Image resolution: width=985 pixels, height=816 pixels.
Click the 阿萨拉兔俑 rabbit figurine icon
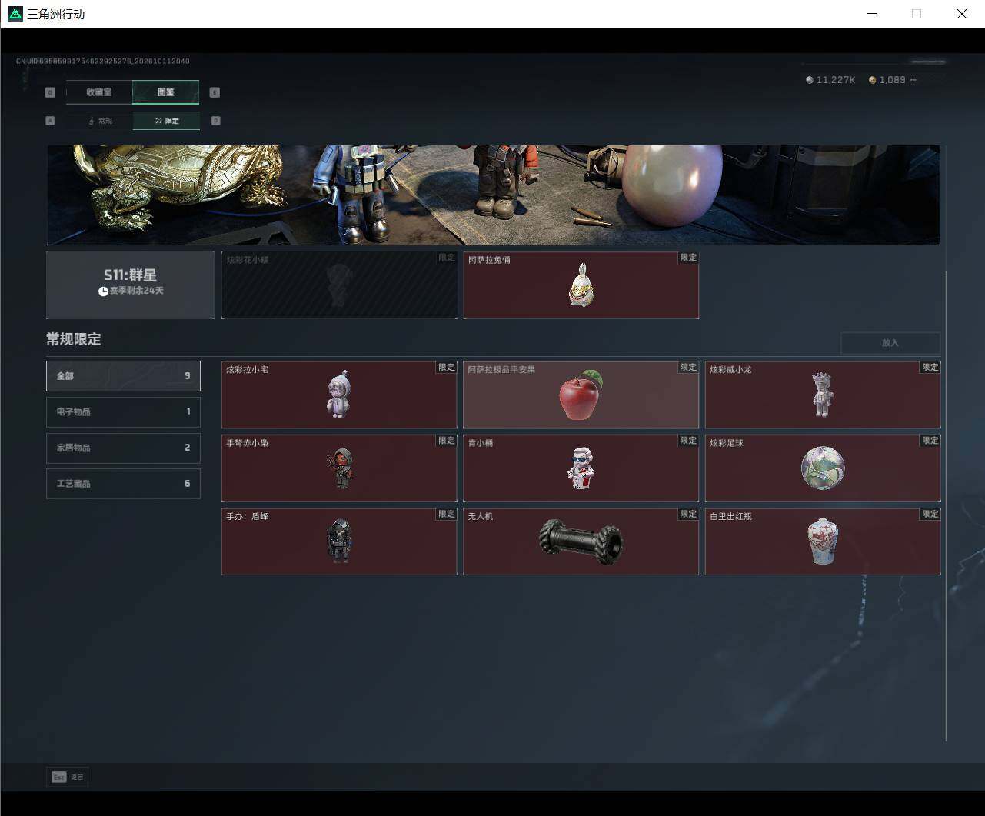(x=581, y=285)
